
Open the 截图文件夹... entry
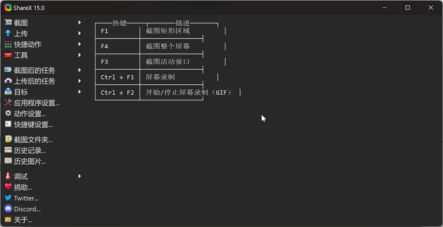point(33,140)
